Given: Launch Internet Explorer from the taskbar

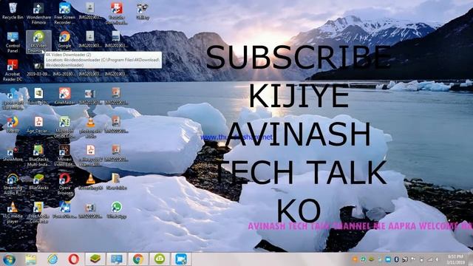Looking at the screenshot, I should point(52,259).
